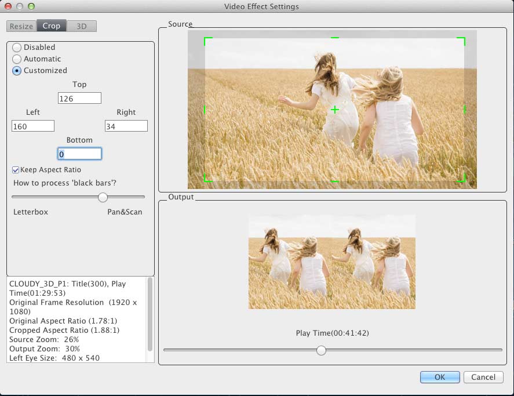Click the bottom-left green crop corner handle
514x396 pixels.
[x=206, y=180]
